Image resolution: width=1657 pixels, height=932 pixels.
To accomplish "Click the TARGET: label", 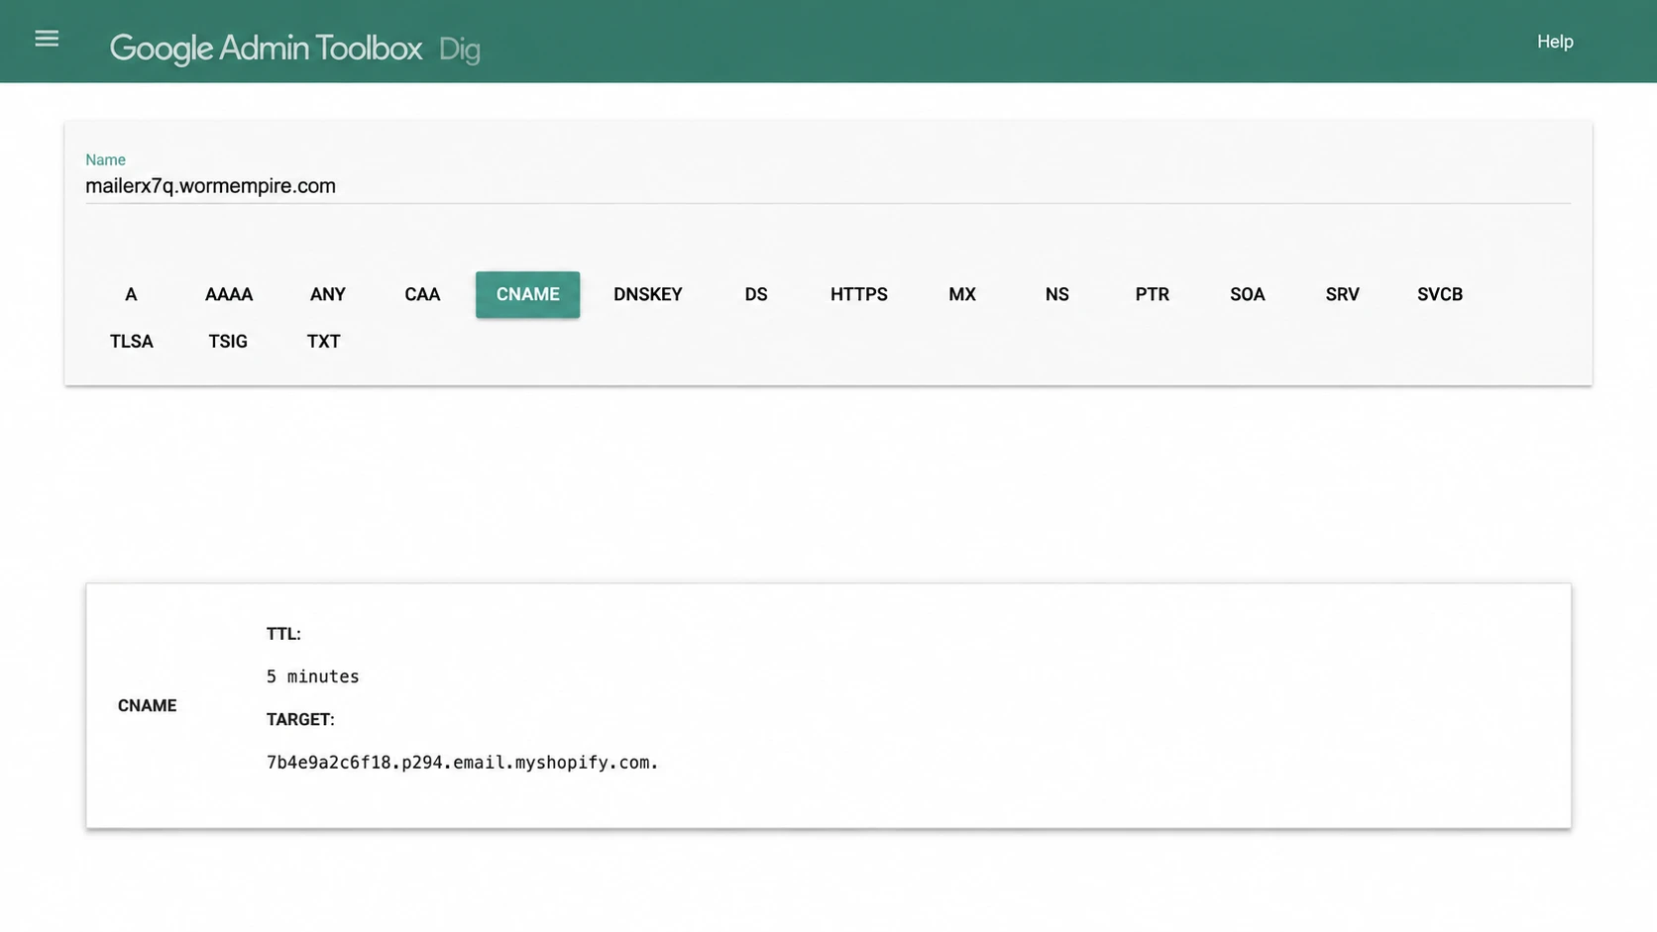I will tap(300, 719).
